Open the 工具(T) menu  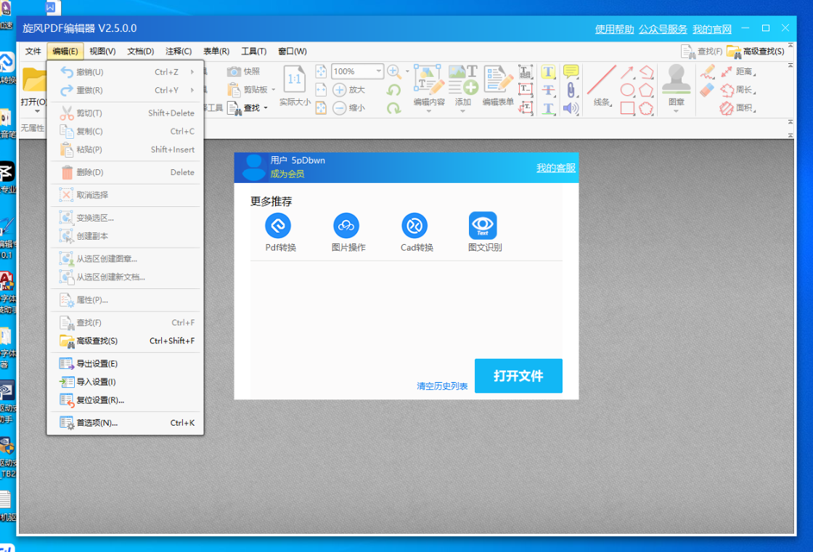coord(253,52)
